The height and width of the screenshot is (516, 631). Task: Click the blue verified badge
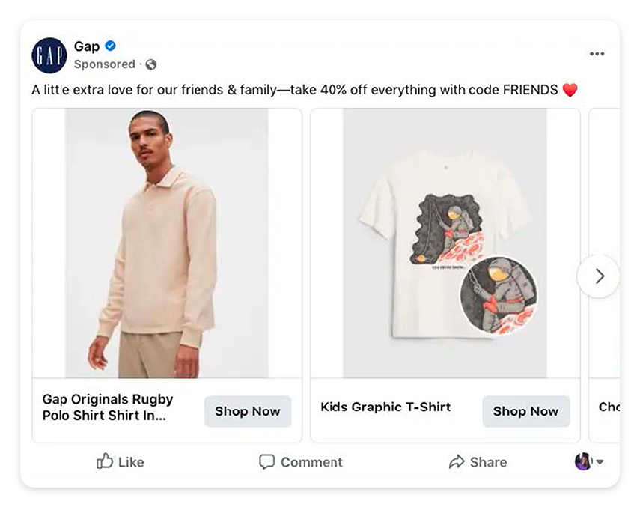[111, 46]
